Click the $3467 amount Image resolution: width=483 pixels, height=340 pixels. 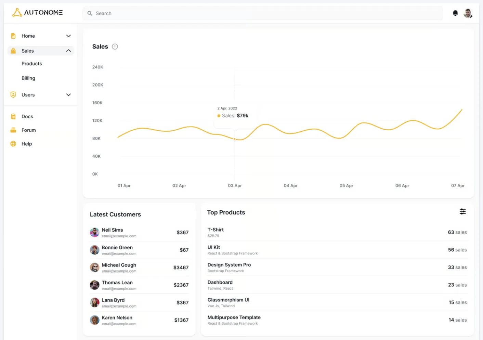click(181, 267)
